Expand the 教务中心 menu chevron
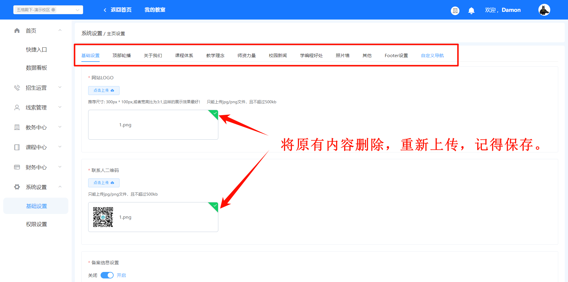This screenshot has width=568, height=282. (60, 127)
